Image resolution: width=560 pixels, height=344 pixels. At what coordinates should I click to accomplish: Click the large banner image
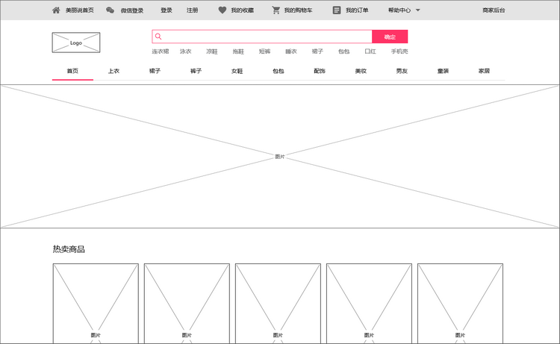click(x=280, y=156)
